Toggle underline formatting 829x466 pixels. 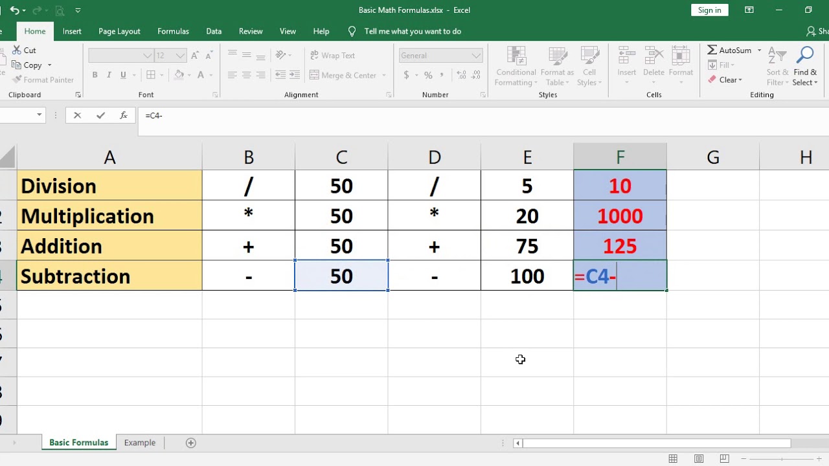(x=123, y=75)
